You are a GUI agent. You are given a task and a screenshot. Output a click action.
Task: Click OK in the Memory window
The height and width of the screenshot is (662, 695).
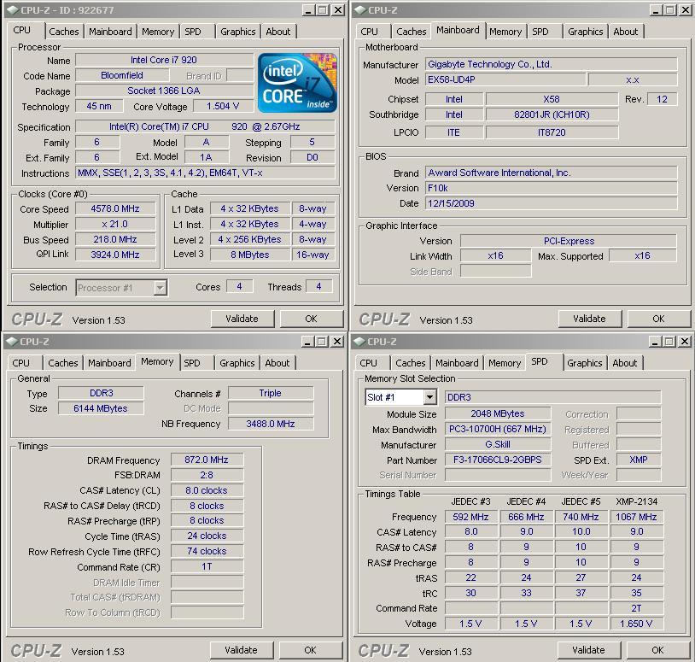[310, 650]
